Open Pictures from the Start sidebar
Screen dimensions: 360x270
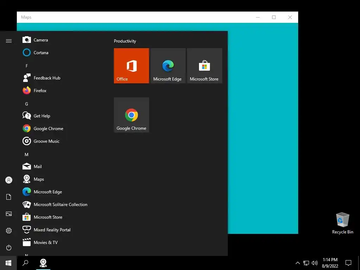[x=9, y=214]
